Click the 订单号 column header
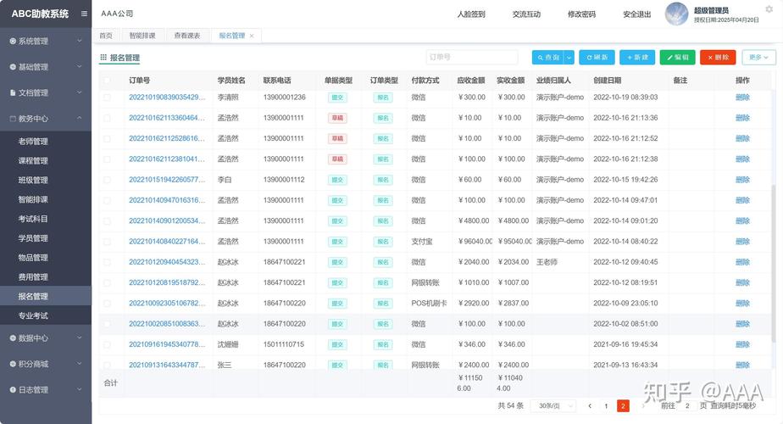The width and height of the screenshot is (783, 424). point(139,81)
